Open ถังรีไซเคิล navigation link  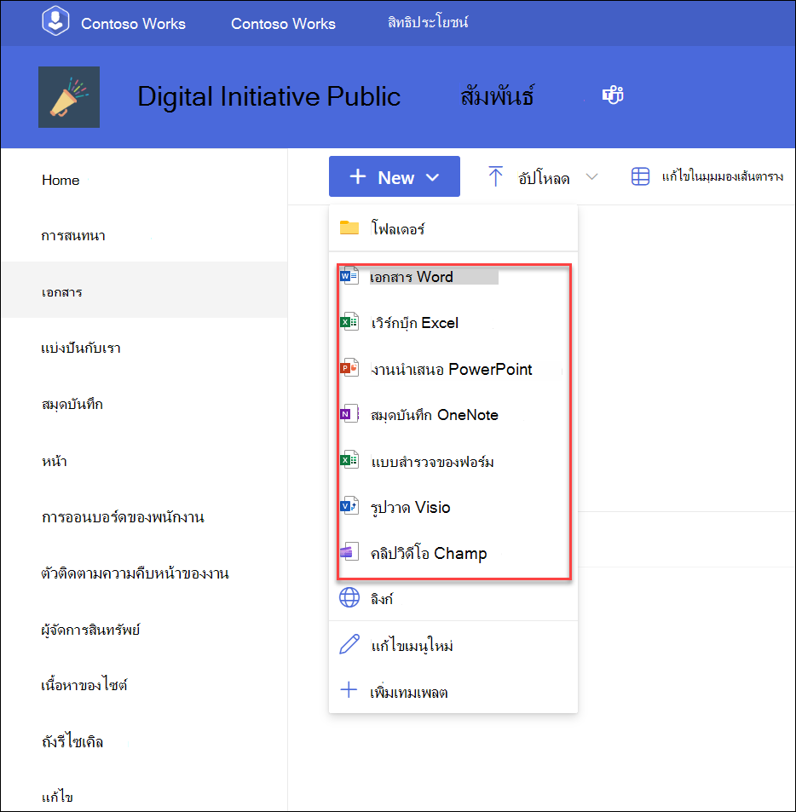point(72,741)
